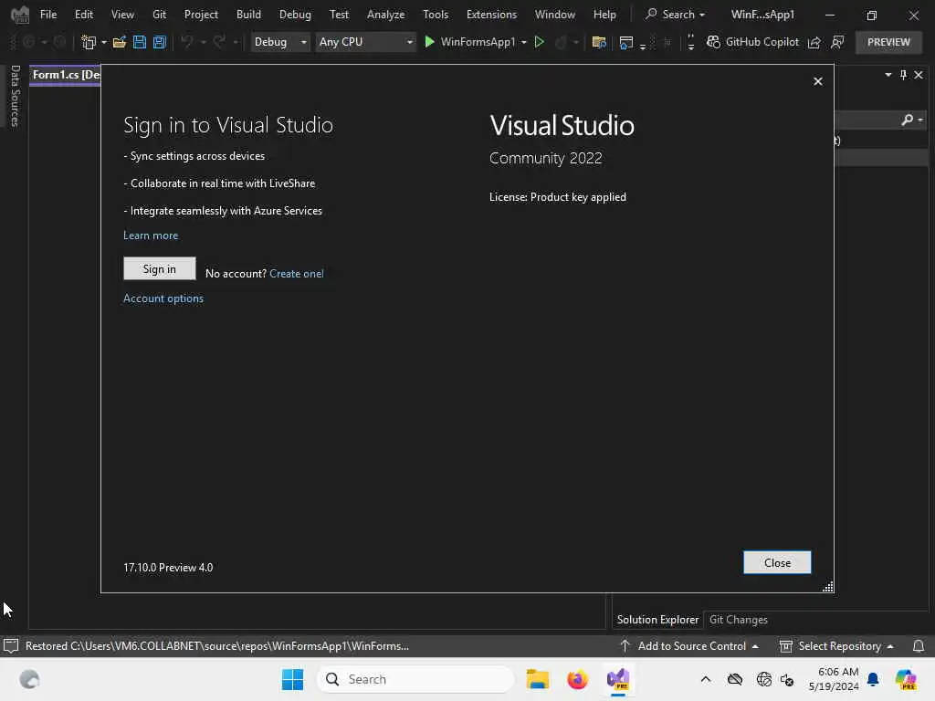This screenshot has width=935, height=701.
Task: Expand the New Project icon dropdown arrow
Action: click(x=104, y=42)
